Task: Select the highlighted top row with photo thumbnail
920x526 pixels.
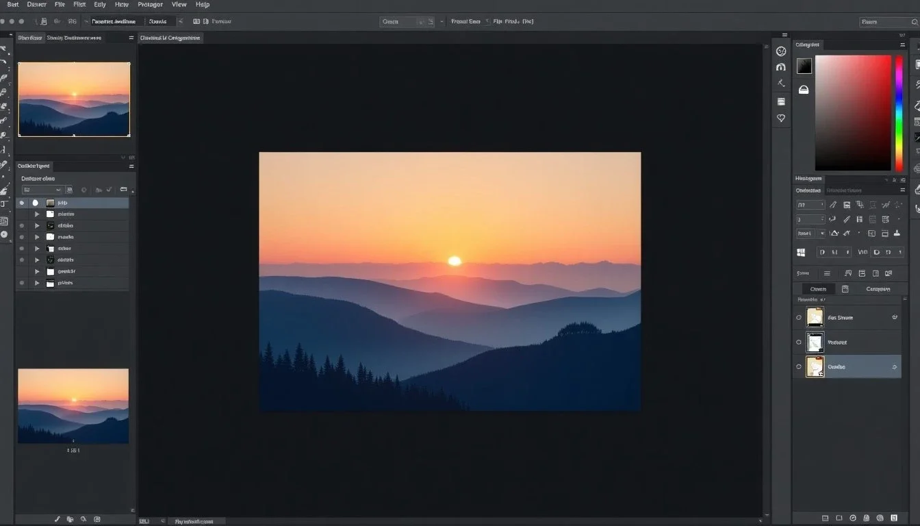Action: (72, 203)
